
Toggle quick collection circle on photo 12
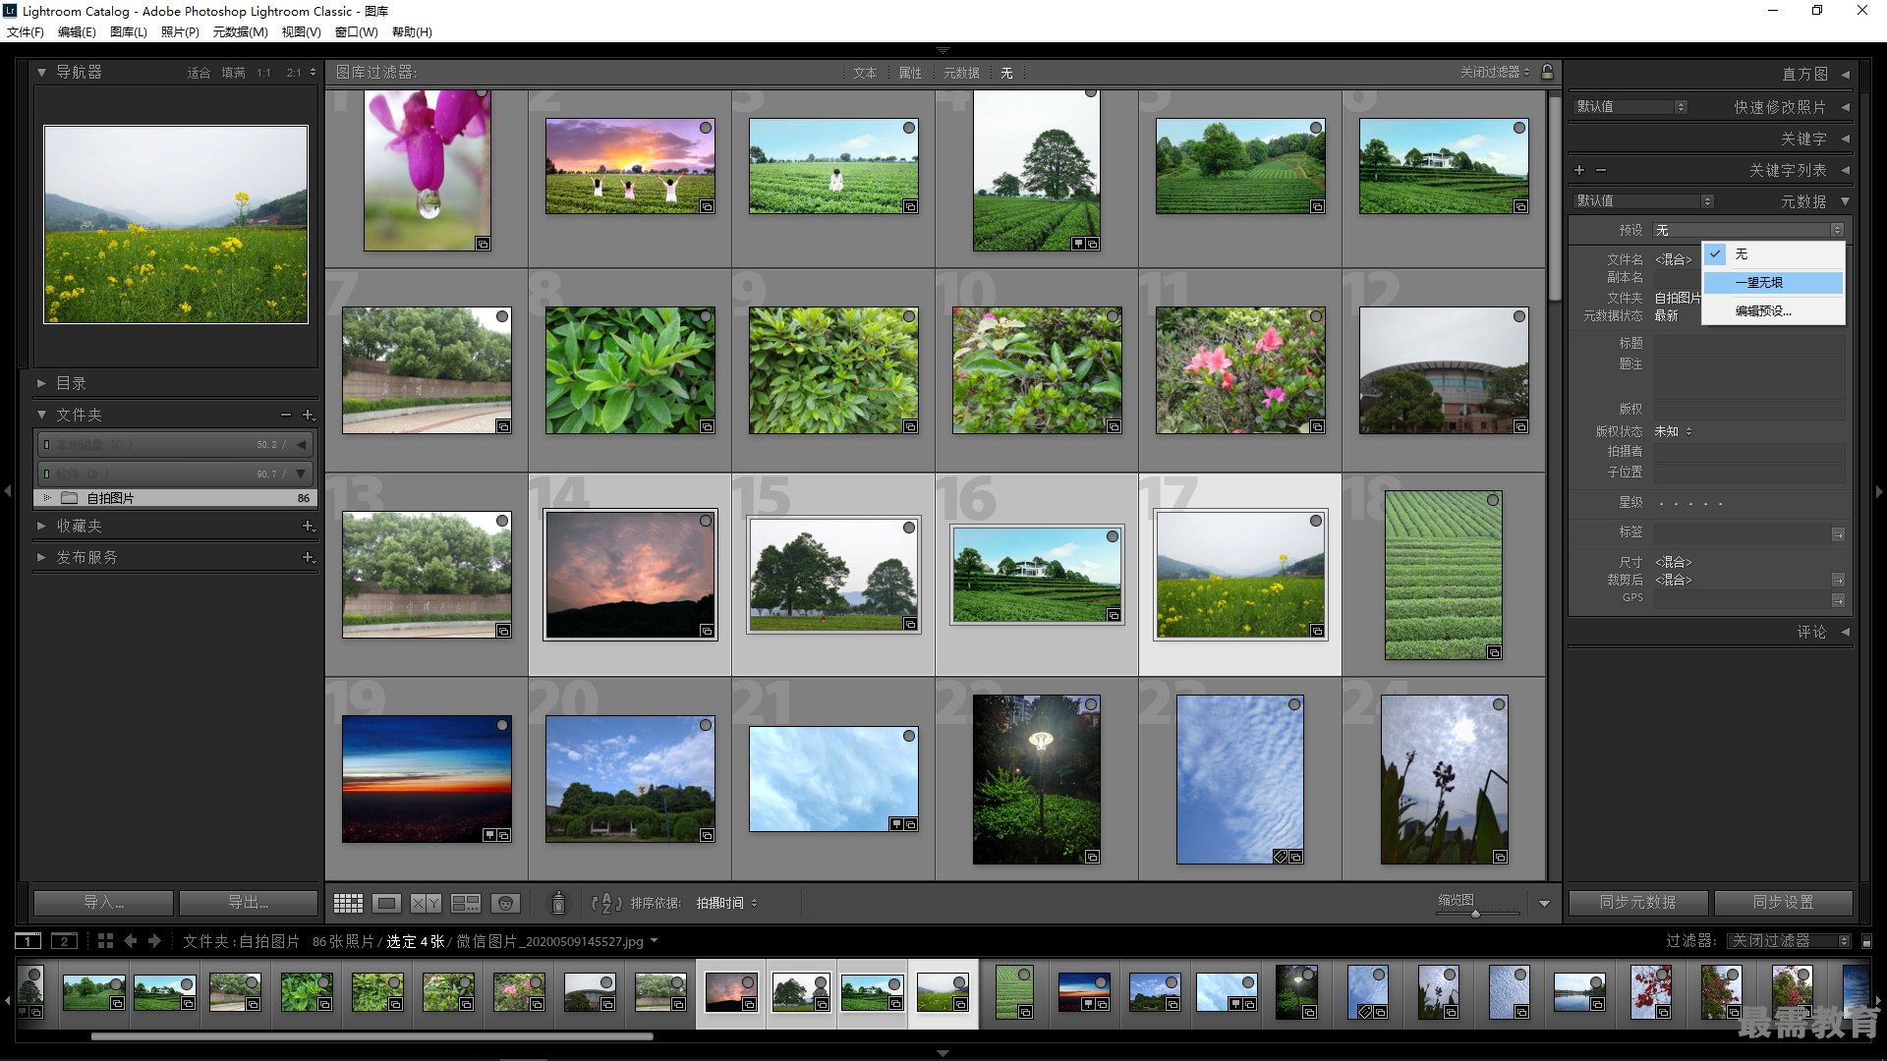[x=1519, y=316]
